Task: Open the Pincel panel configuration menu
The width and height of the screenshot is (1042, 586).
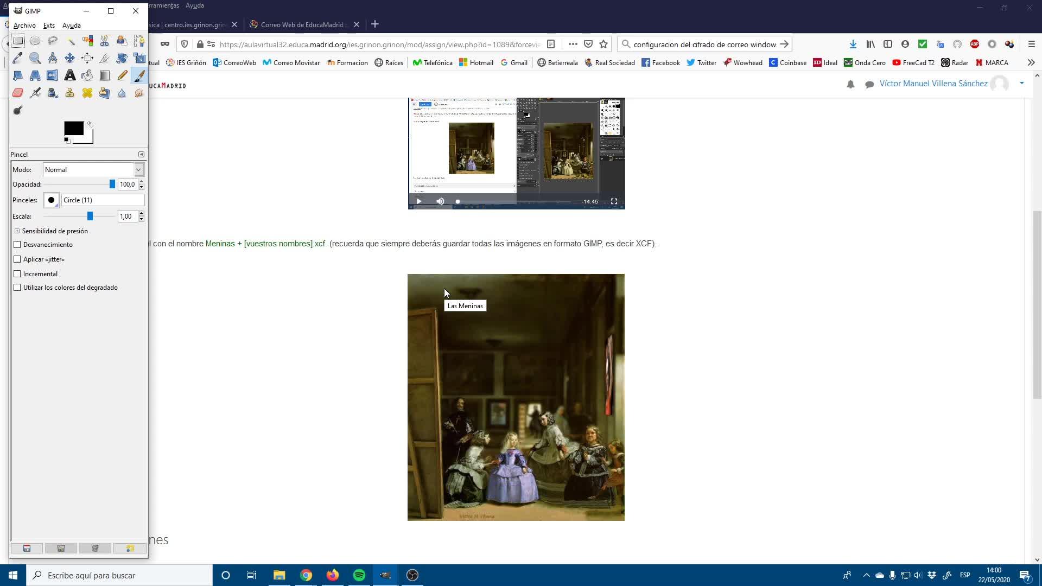Action: 141,155
